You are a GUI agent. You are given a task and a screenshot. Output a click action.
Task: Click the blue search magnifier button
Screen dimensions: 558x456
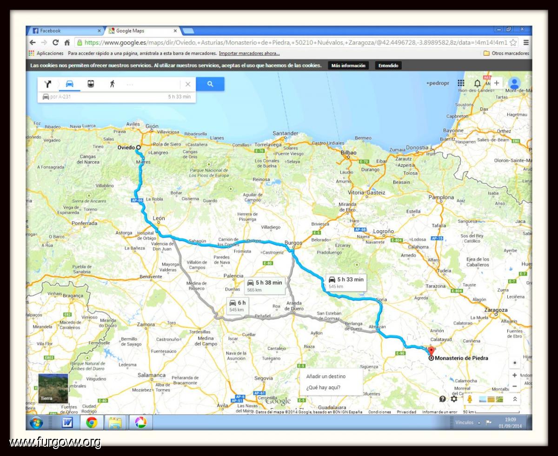tap(210, 84)
